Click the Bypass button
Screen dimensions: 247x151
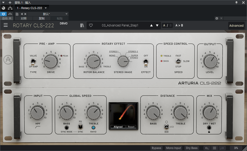coord(156,148)
